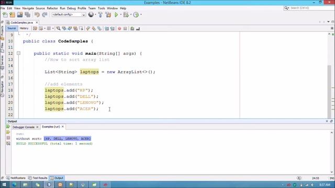Run the project with green play icon
This screenshot has width=335, height=188.
coord(116,15)
